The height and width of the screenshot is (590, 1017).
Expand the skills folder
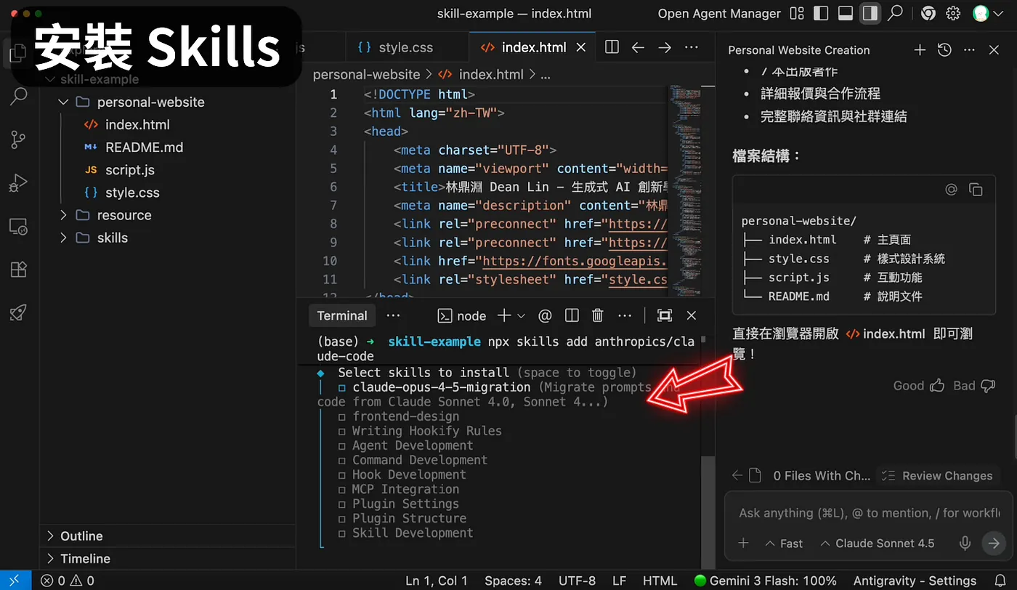[64, 238]
